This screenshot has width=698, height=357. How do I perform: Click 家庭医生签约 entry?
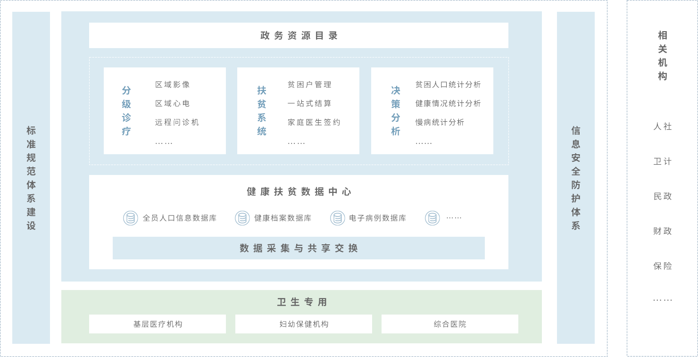click(x=314, y=122)
